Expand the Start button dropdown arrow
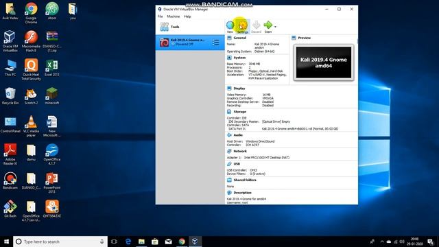The height and width of the screenshot is (247, 439). coord(275,27)
